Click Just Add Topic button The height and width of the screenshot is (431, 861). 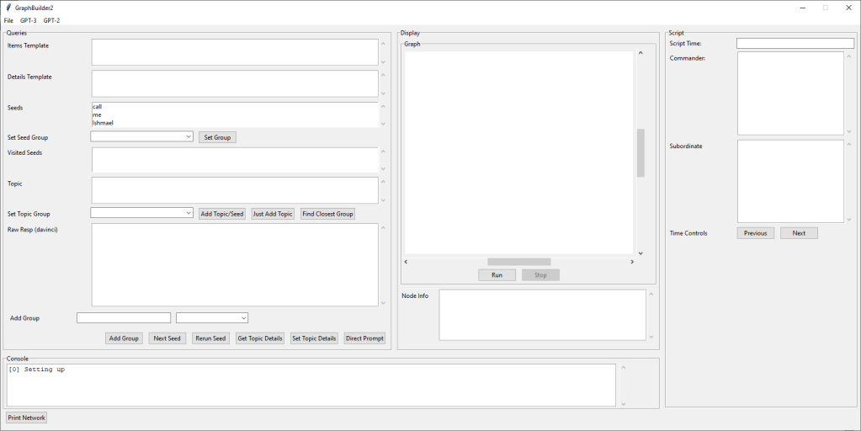pos(273,214)
